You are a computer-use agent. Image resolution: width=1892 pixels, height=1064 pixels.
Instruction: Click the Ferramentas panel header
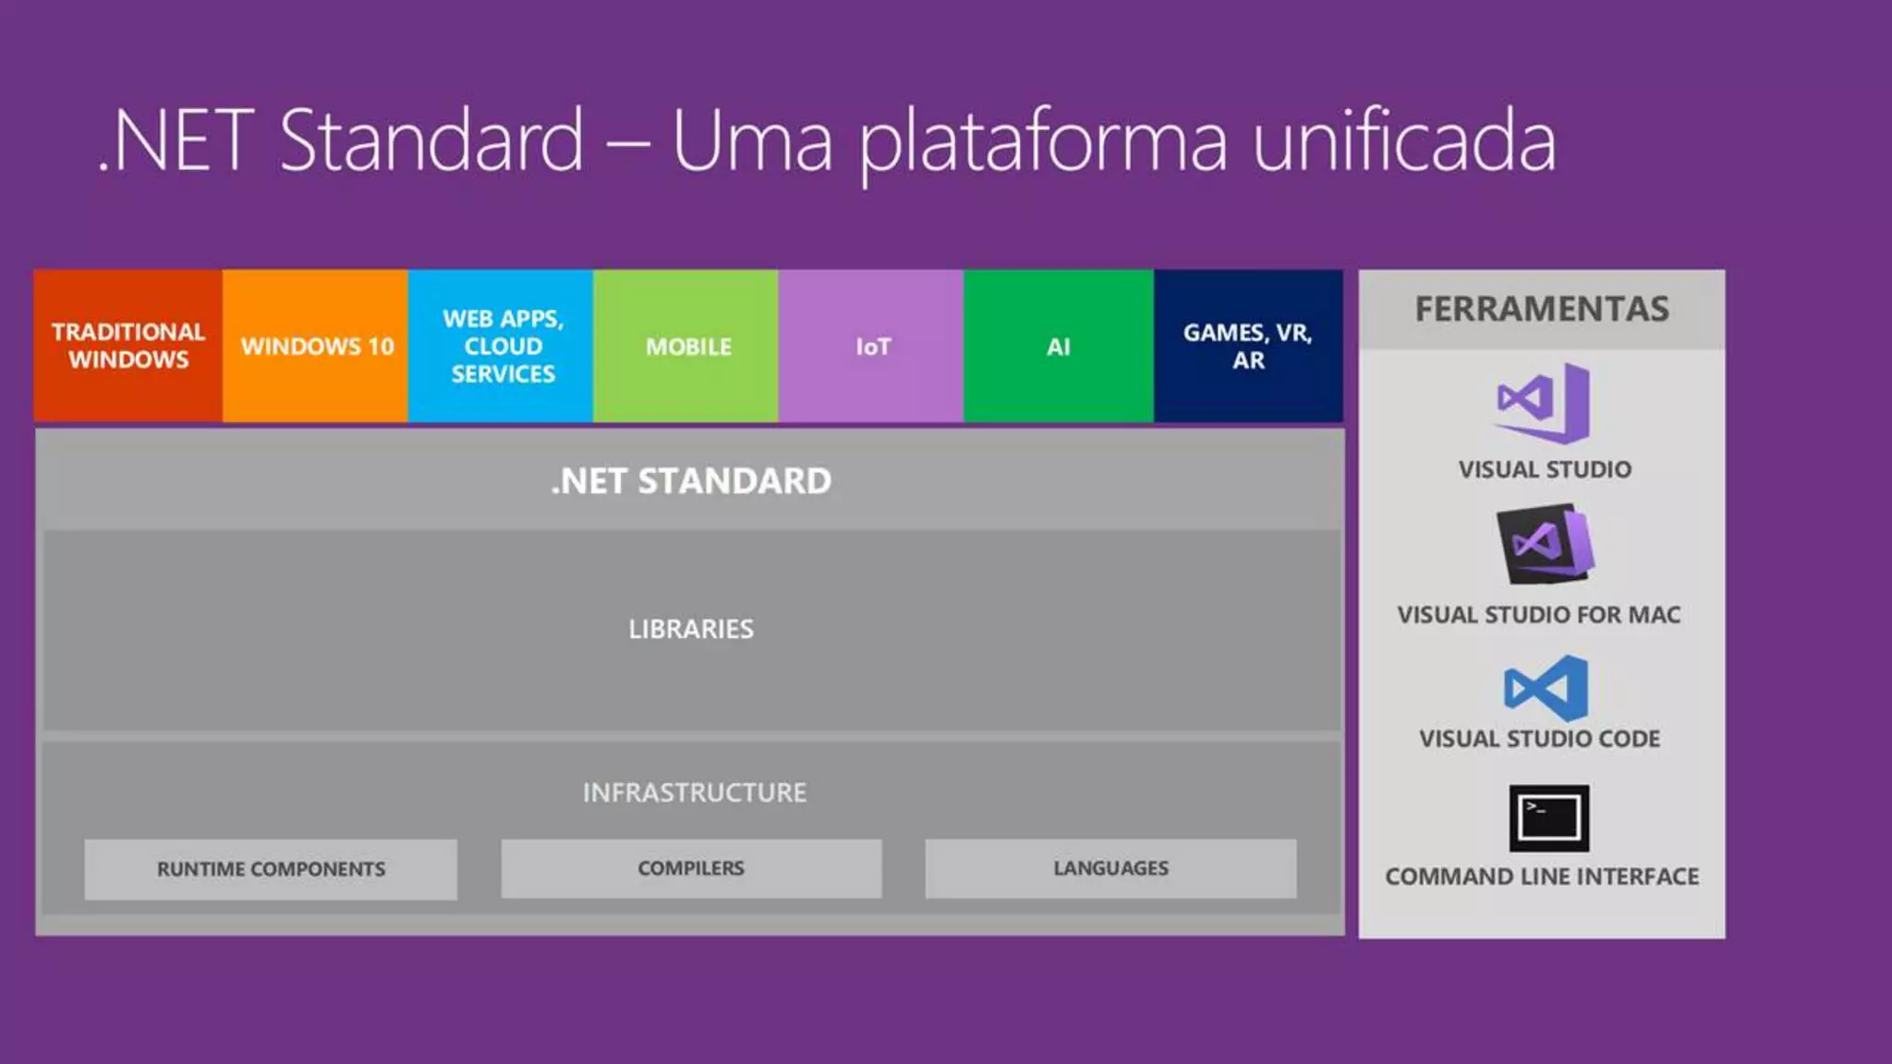pos(1542,309)
